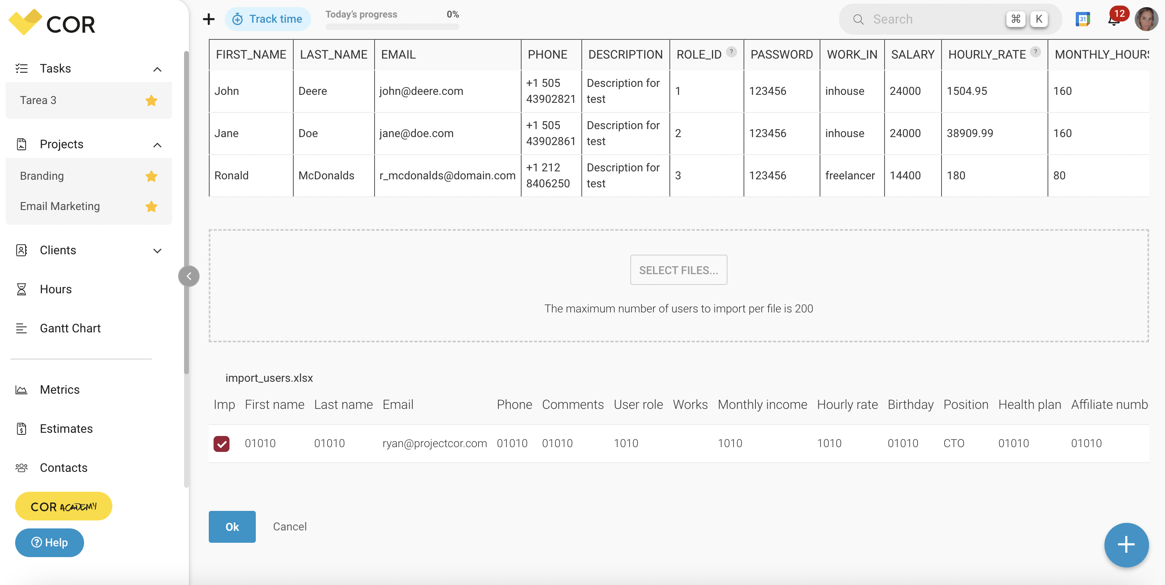
Task: Select Tarea 3 from the Tasks list
Action: (38, 100)
